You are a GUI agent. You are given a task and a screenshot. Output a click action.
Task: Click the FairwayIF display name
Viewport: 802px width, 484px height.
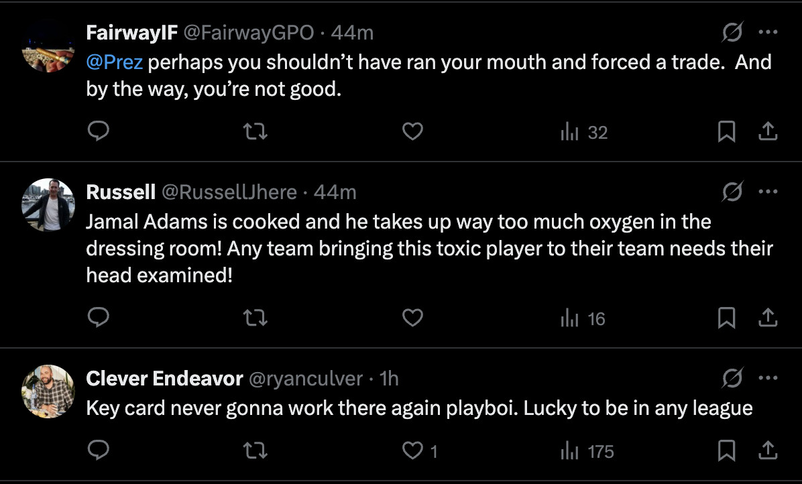pyautogui.click(x=132, y=32)
